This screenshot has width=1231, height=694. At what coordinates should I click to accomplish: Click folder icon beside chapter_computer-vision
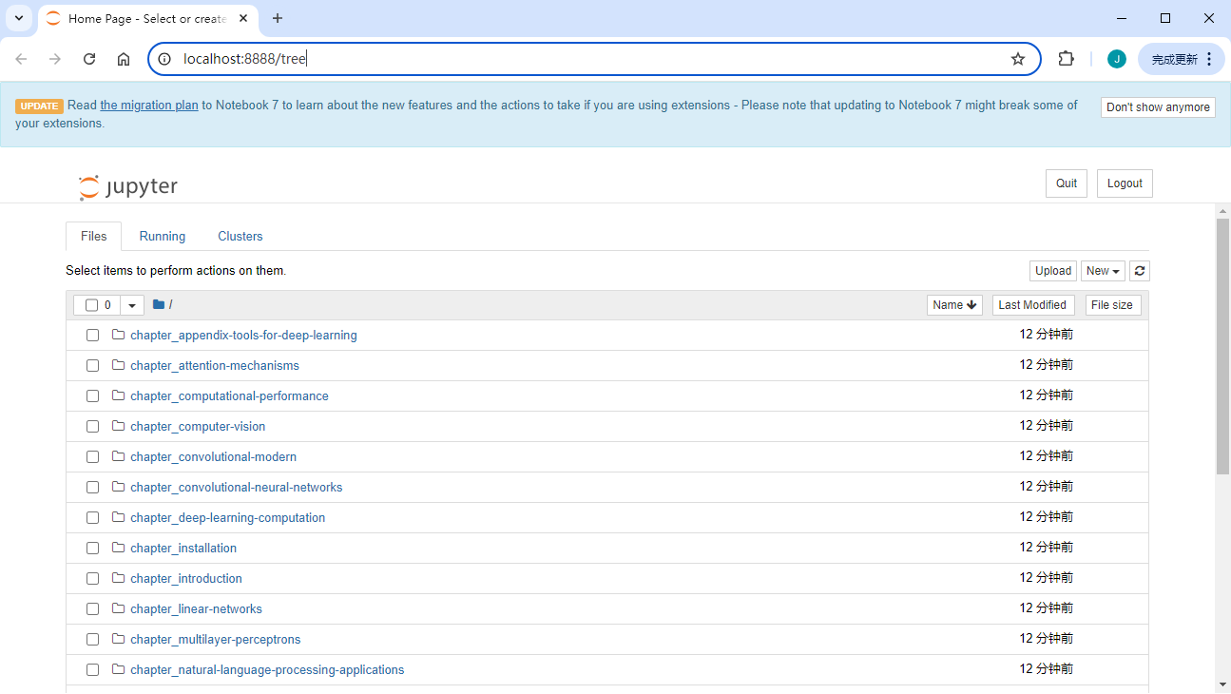coord(119,426)
